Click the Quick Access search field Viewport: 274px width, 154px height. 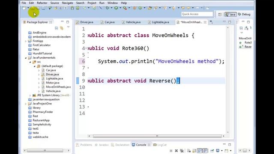(197, 14)
